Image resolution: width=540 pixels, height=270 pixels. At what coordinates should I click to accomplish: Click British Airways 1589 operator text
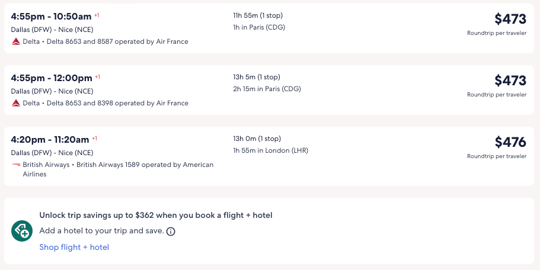coord(144,165)
